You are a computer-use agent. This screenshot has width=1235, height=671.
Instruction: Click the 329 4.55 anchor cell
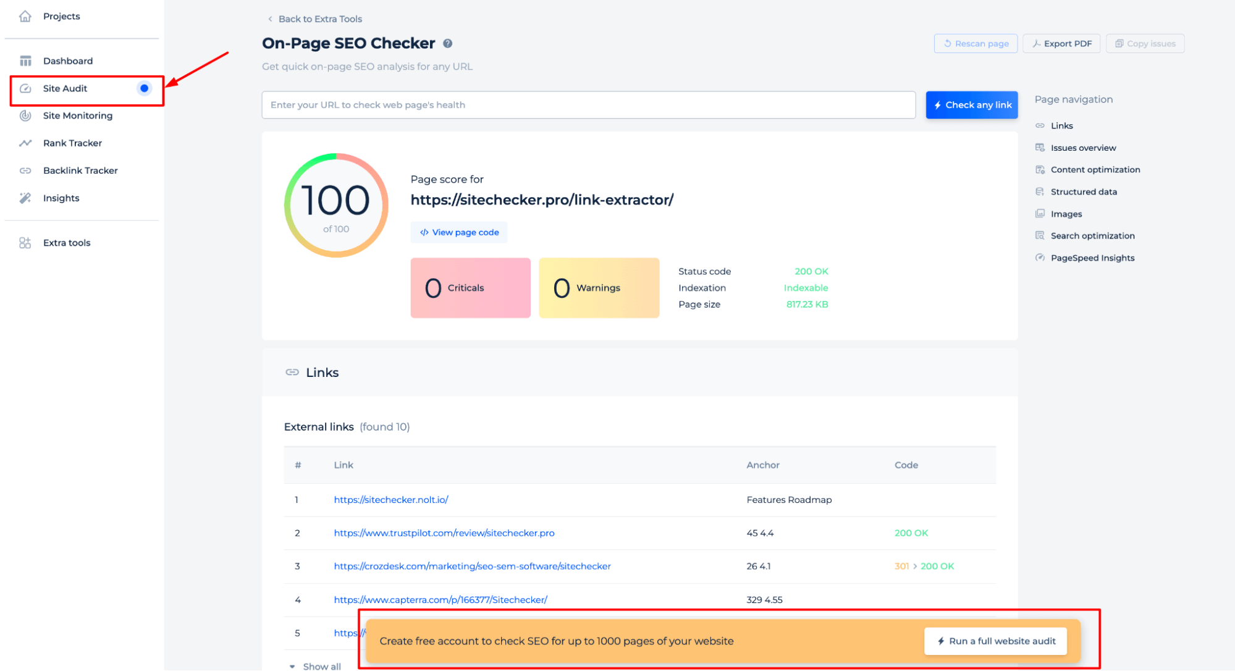click(x=765, y=600)
